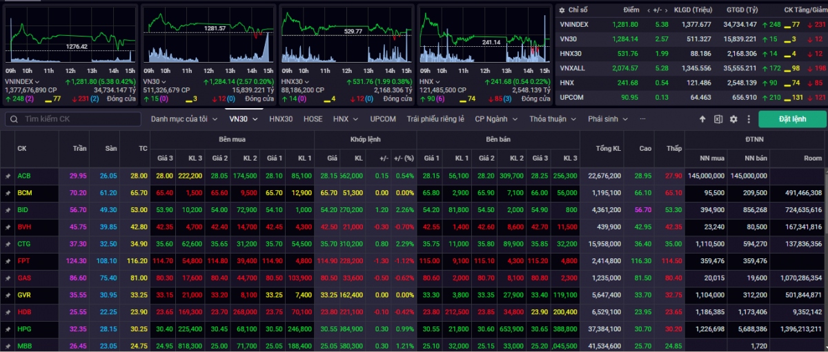Pin the GAS stock row
The image size is (828, 352).
(8, 278)
